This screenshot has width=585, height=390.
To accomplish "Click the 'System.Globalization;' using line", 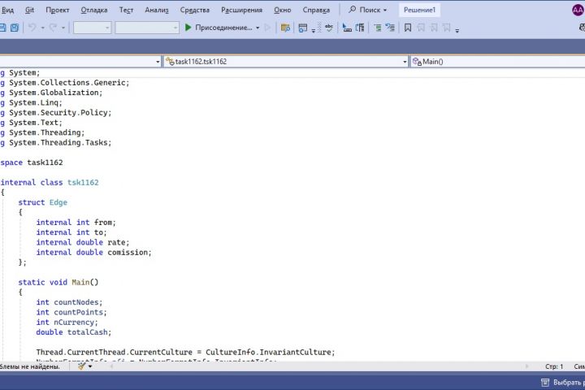I will coord(55,93).
